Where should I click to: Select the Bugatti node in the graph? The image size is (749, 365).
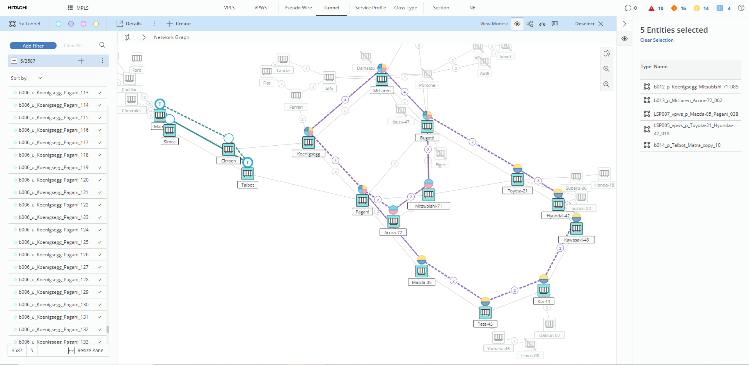pos(427,126)
